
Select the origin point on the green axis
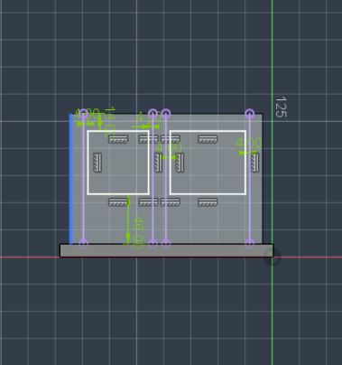pos(273,257)
